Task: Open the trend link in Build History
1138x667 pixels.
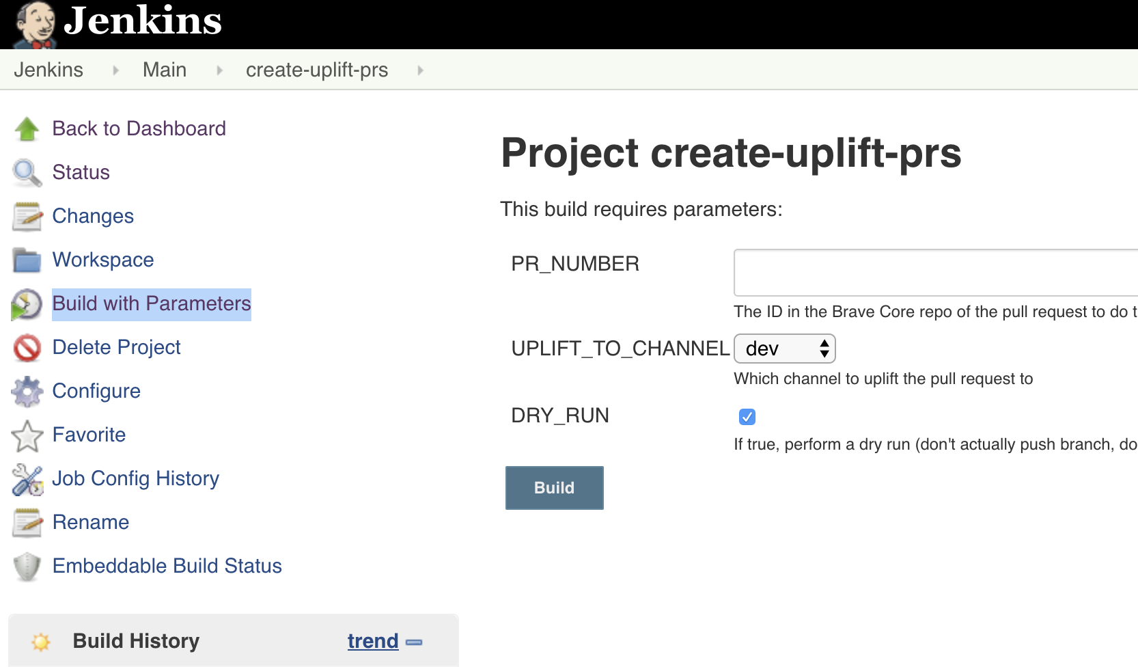Action: tap(372, 641)
